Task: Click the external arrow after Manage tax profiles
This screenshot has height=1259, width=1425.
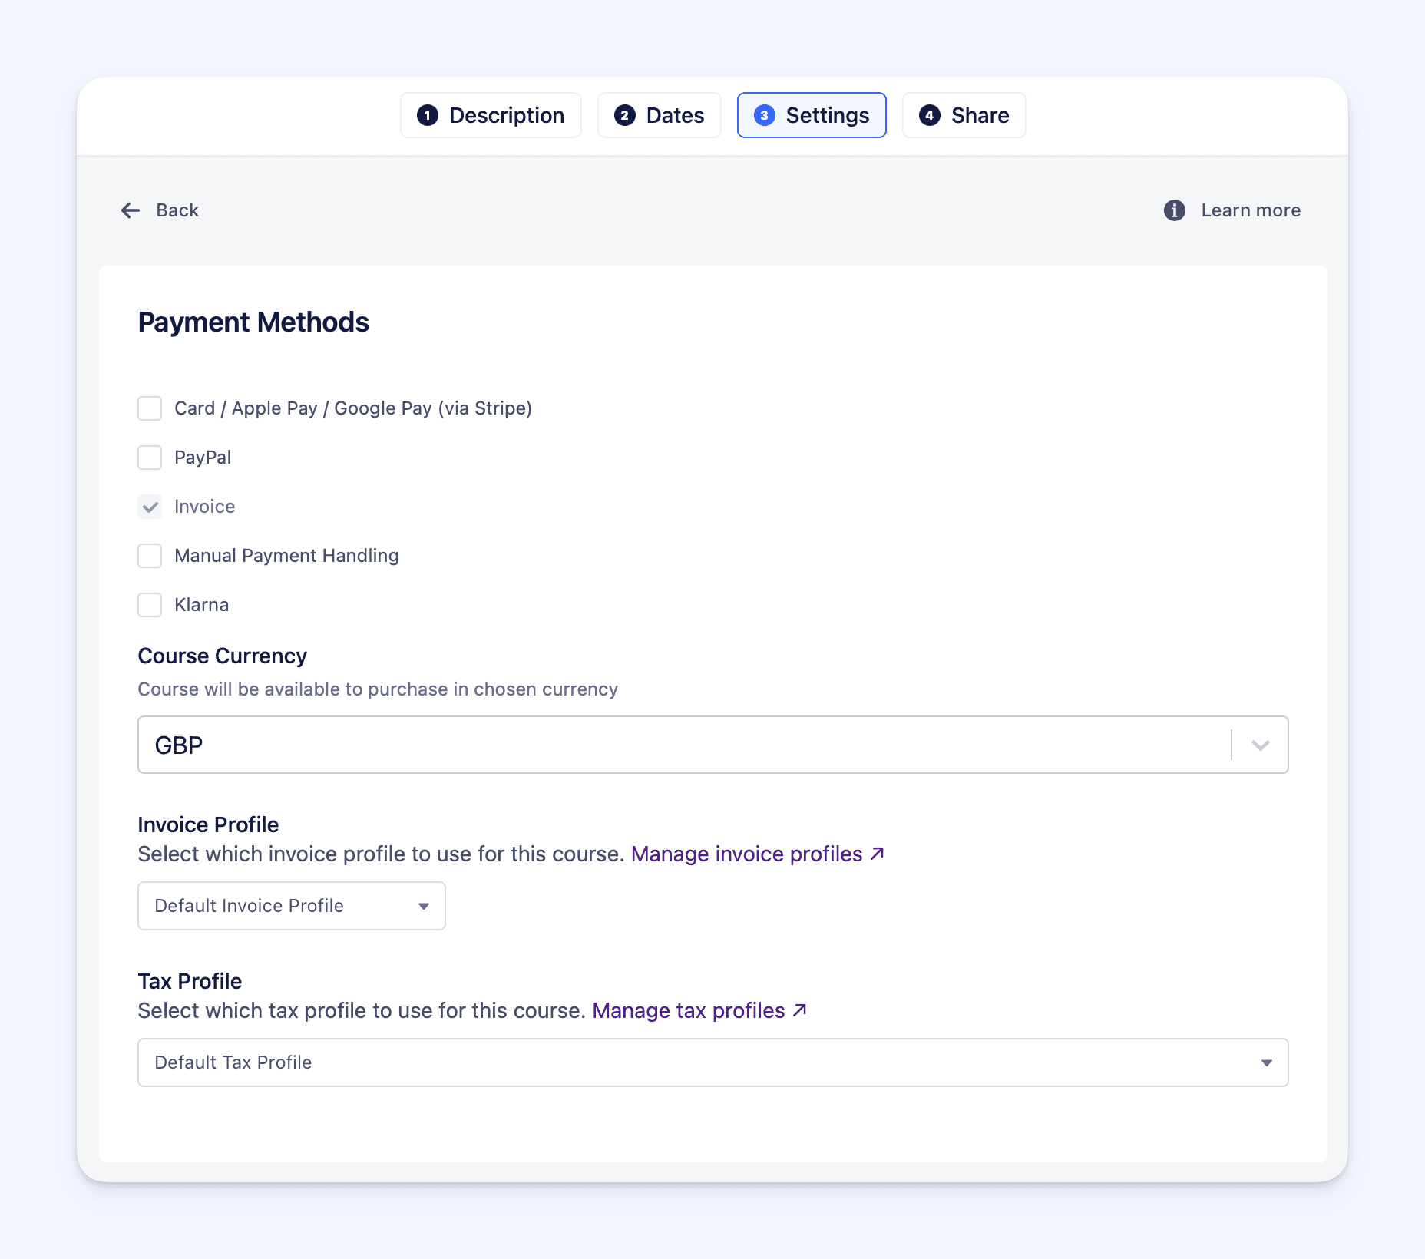Action: (x=800, y=1010)
